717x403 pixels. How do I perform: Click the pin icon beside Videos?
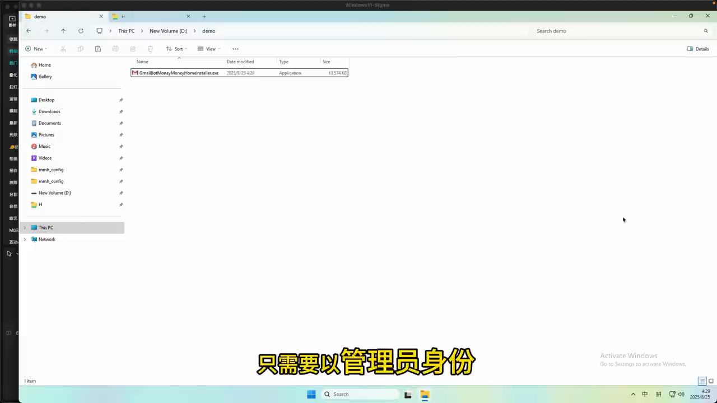[x=121, y=158]
